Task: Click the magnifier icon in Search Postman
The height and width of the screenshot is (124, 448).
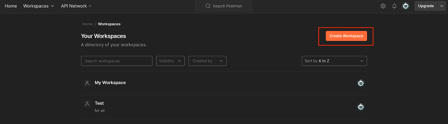Action: tap(208, 6)
